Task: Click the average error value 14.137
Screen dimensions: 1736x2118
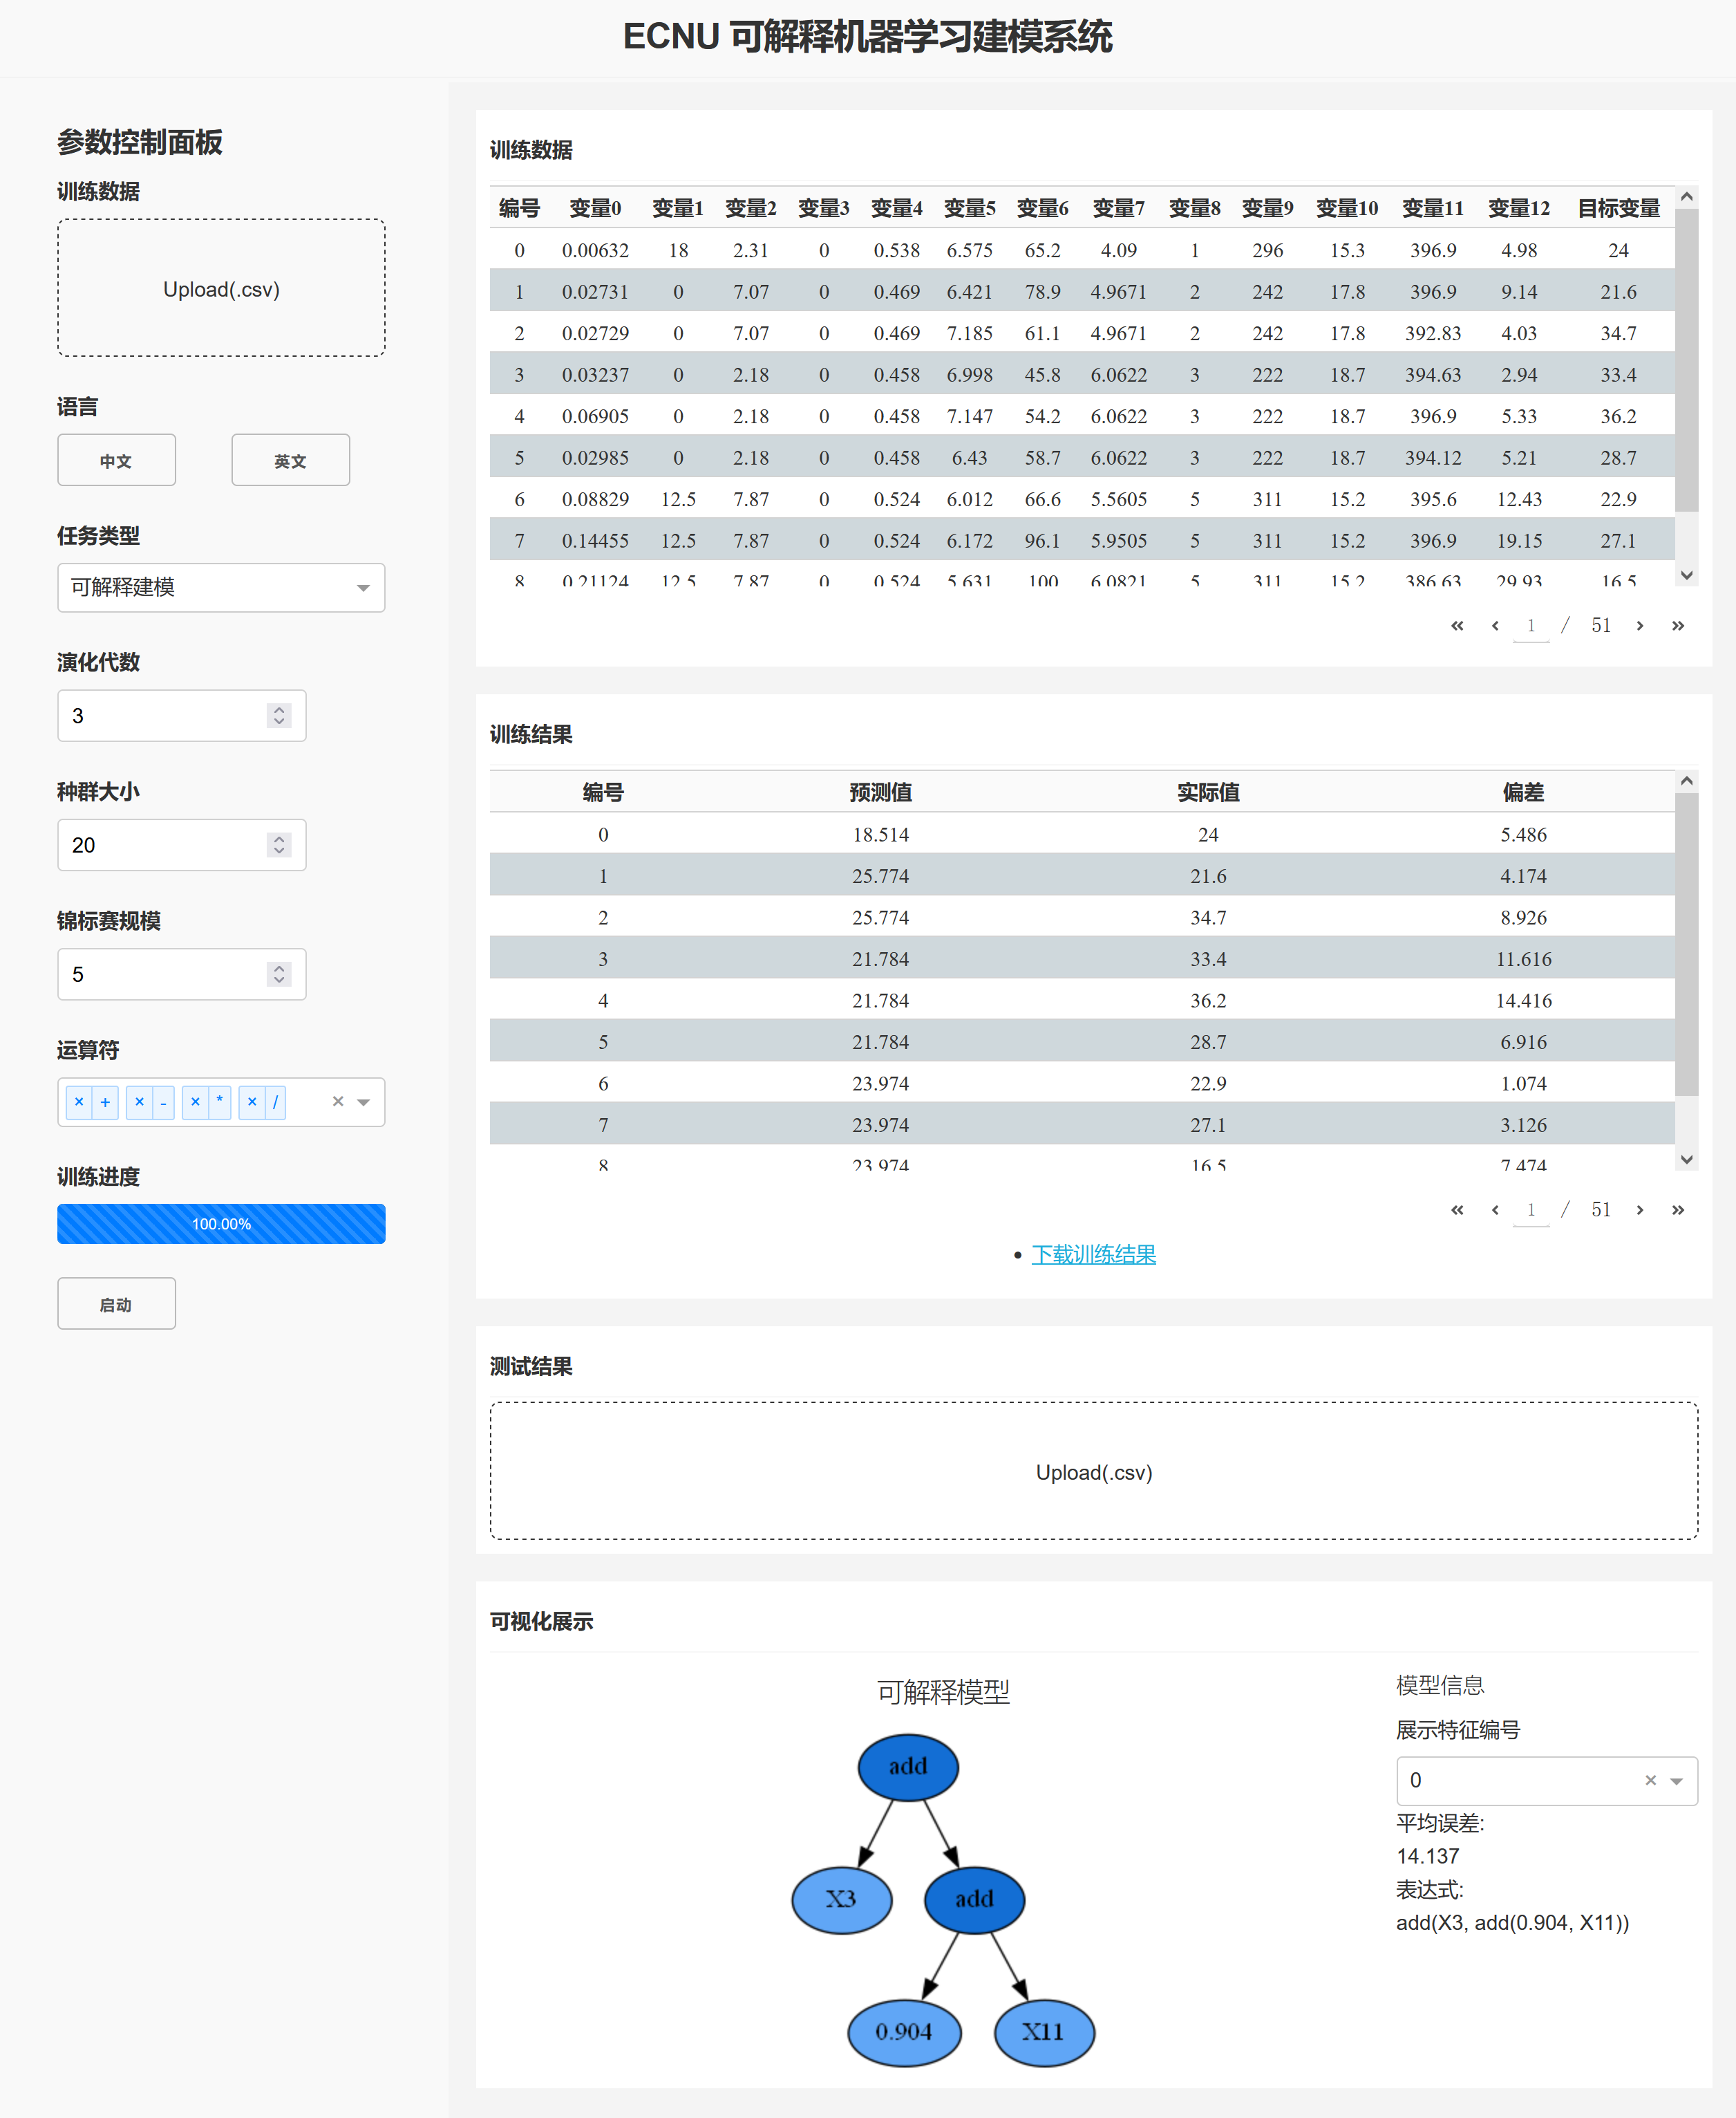Action: coord(1427,1856)
